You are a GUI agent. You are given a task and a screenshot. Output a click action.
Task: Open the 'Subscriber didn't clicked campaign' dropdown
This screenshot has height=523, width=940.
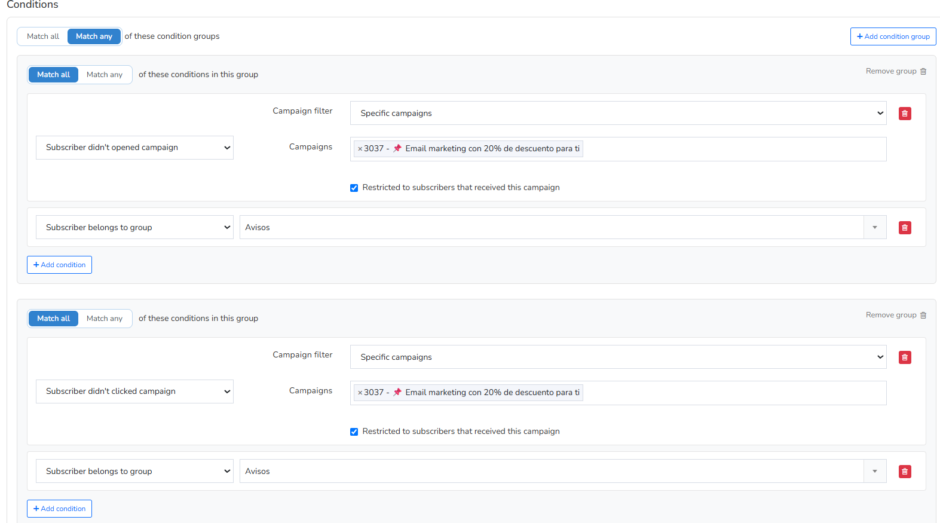[x=134, y=392]
